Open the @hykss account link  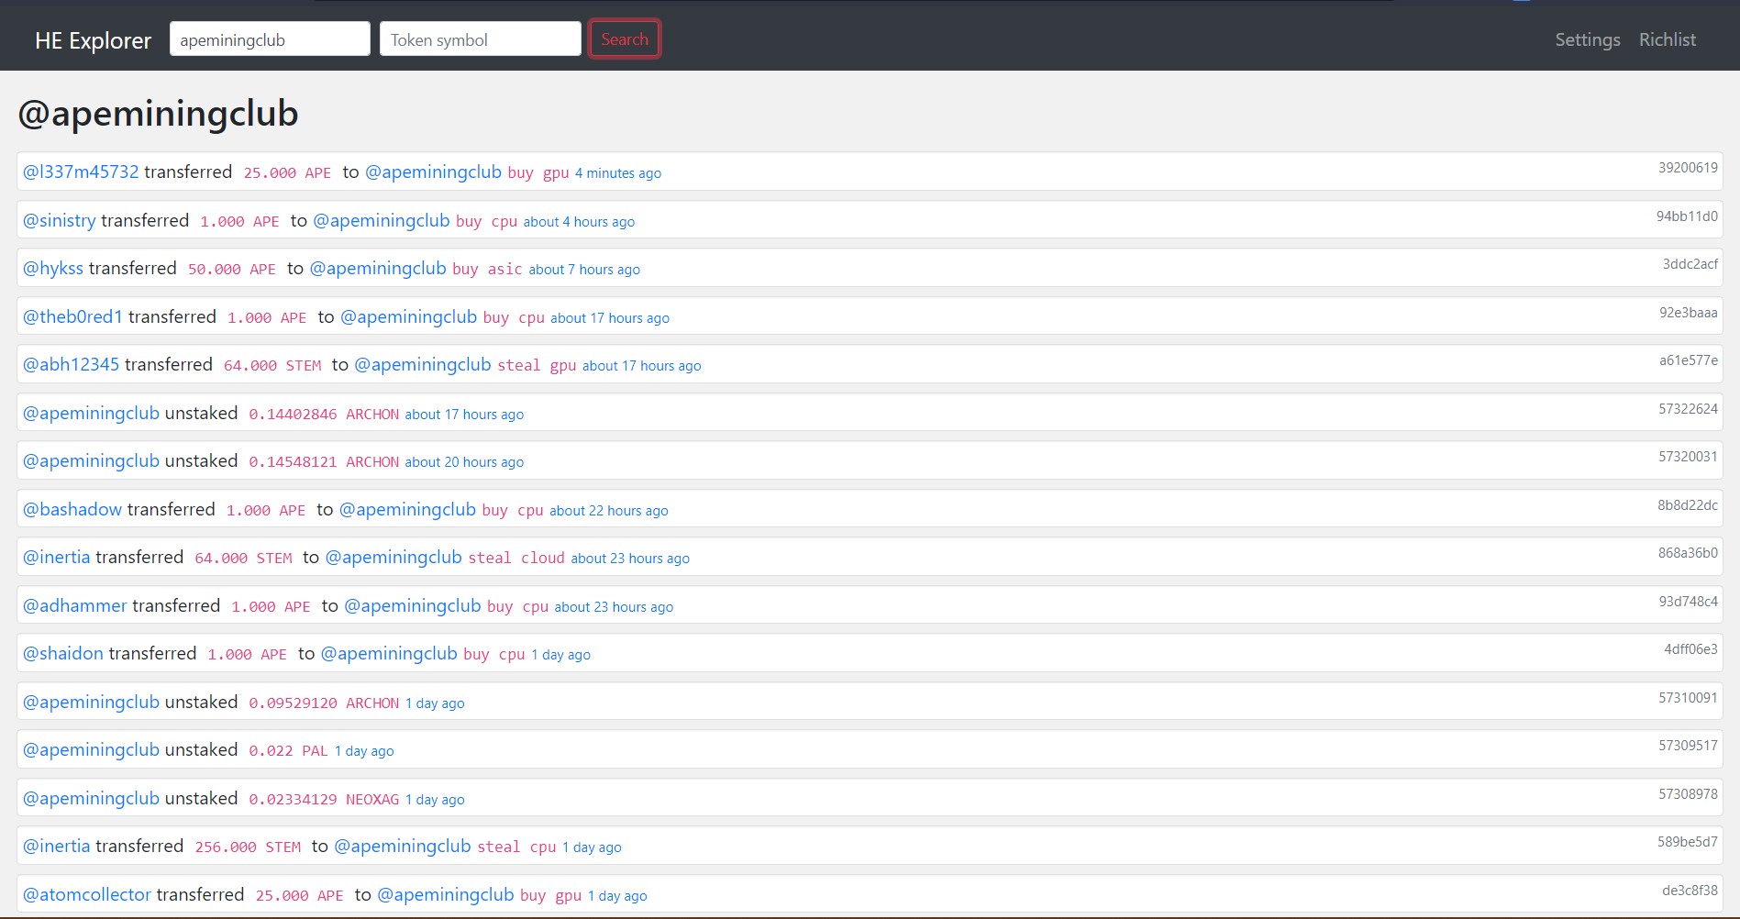click(x=53, y=268)
